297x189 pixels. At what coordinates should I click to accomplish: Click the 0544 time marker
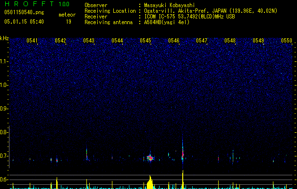point(117,40)
